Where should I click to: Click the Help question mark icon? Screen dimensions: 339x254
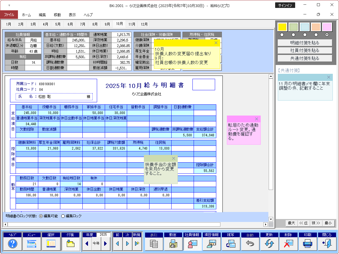12,244
